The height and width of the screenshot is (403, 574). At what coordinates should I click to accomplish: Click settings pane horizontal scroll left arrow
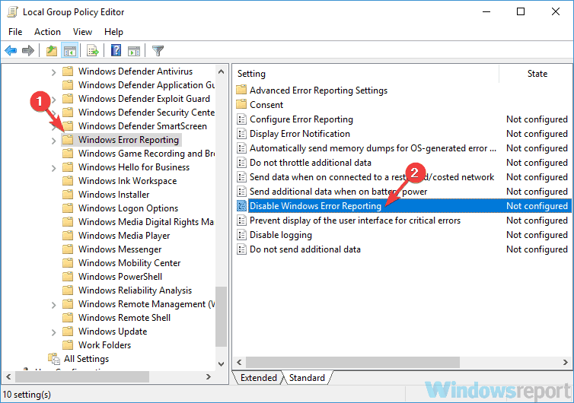(239, 363)
